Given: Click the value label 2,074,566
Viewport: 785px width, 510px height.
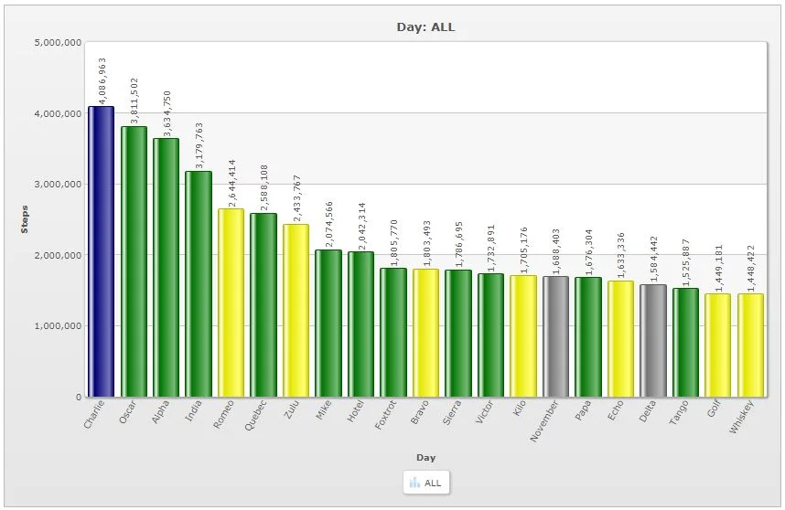Looking at the screenshot, I should (x=329, y=225).
